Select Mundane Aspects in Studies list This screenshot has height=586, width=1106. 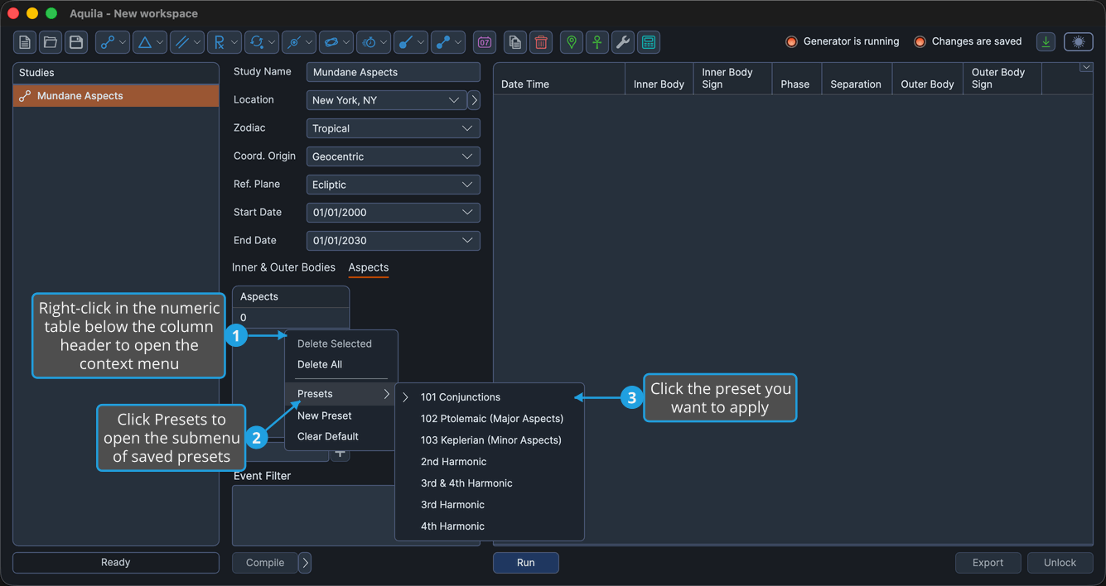[x=116, y=96]
